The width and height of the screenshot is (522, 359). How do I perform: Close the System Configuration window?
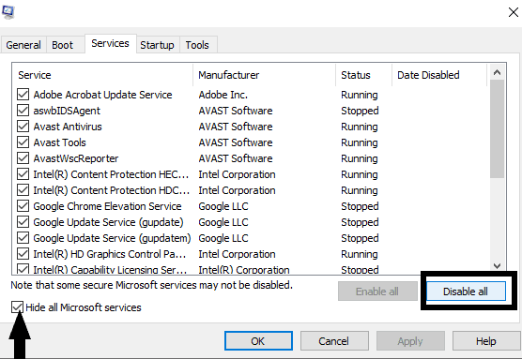514,12
